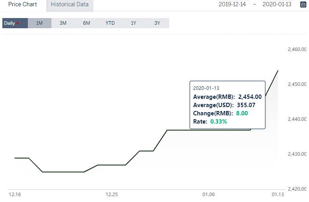Click the red arrow beside Daily
The height and width of the screenshot is (202, 309).
pos(18,24)
